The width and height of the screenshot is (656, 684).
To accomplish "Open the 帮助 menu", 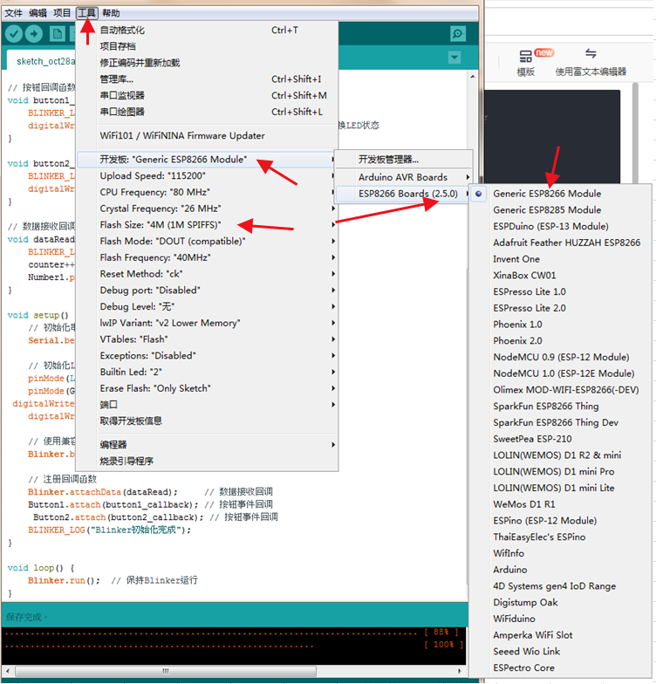I will (111, 13).
